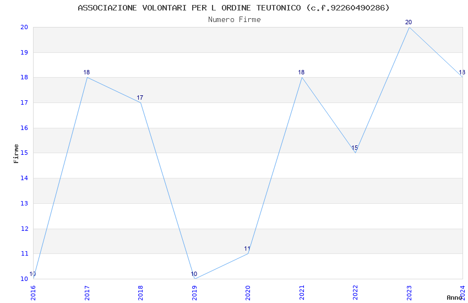Screen dimensions: 468x303
Task: Click the subtitle Numero Firme
Action: (x=235, y=20)
